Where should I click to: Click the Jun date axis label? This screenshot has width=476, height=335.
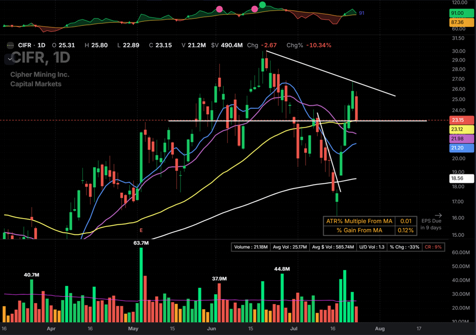211,328
